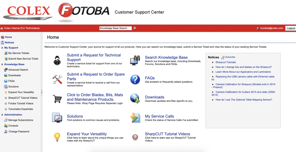The image size is (296, 152).
Task: Open Expand Your Versatility heading link
Action: (x=87, y=134)
